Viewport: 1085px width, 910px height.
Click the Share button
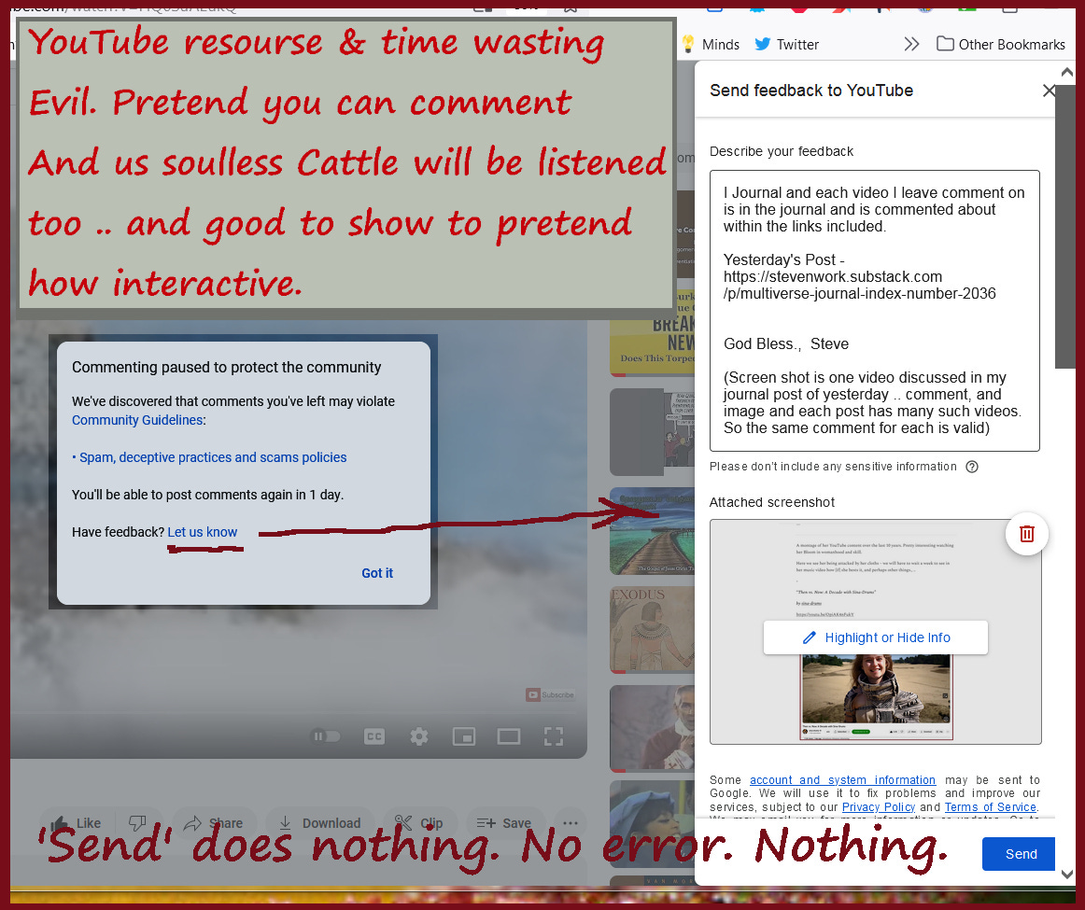[x=214, y=823]
